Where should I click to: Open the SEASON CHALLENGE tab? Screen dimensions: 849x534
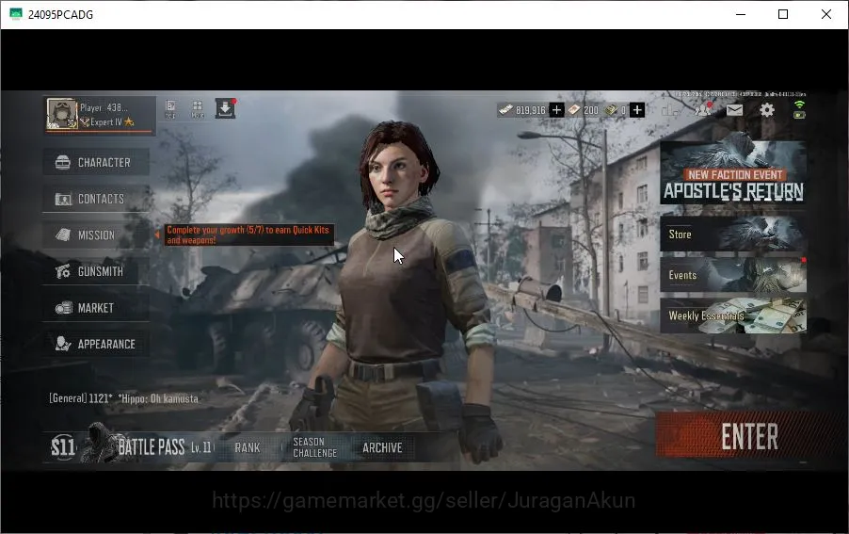click(x=314, y=448)
